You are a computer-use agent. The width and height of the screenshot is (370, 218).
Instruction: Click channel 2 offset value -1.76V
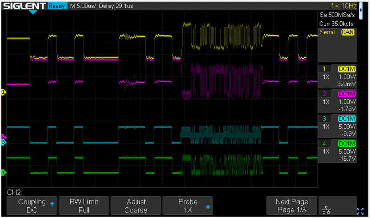coord(347,109)
